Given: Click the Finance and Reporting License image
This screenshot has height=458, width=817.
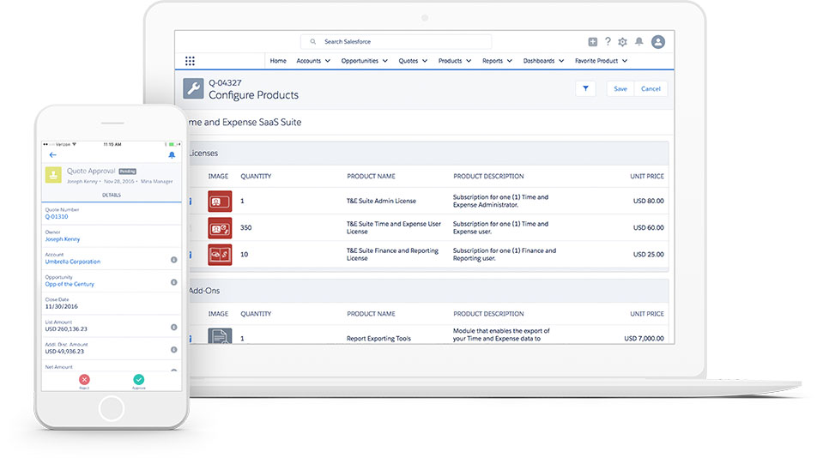Looking at the screenshot, I should pos(220,255).
